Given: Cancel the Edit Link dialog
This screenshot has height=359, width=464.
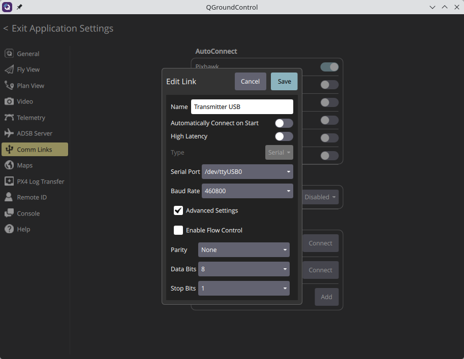Looking at the screenshot, I should click(250, 82).
